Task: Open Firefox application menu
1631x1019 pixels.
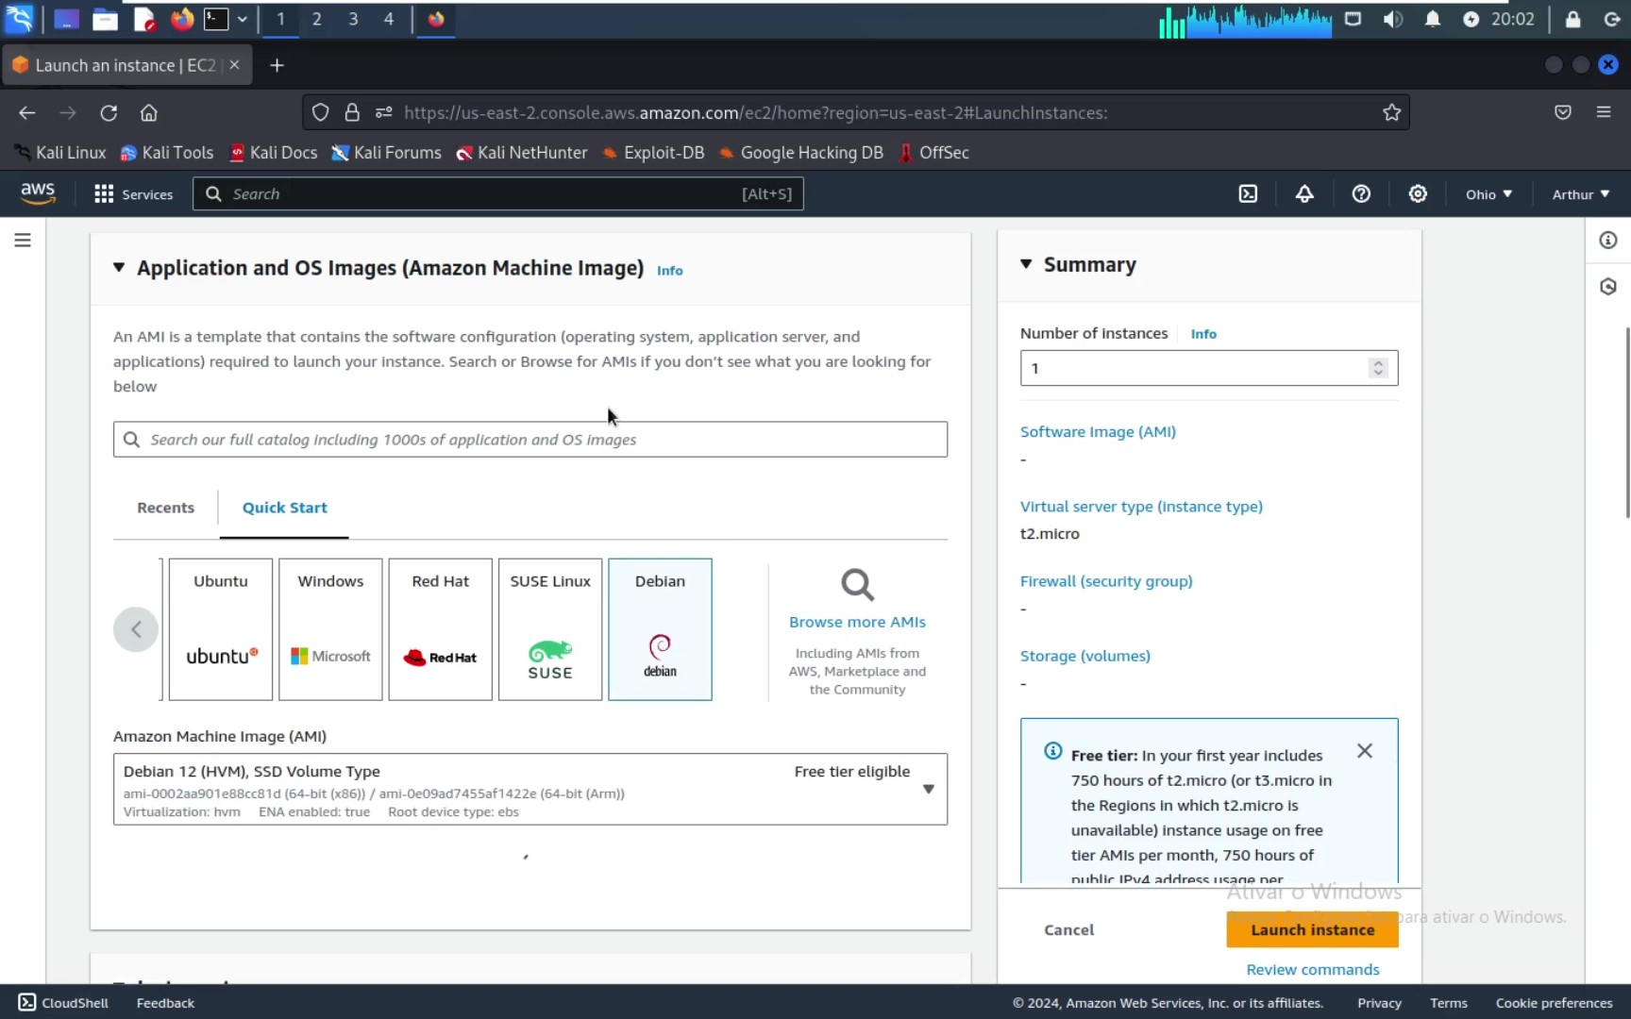Action: click(1604, 112)
